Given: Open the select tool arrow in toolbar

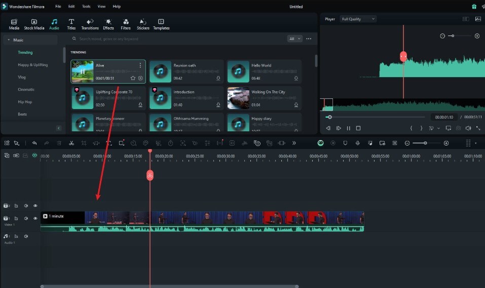Looking at the screenshot, I should [x=17, y=143].
